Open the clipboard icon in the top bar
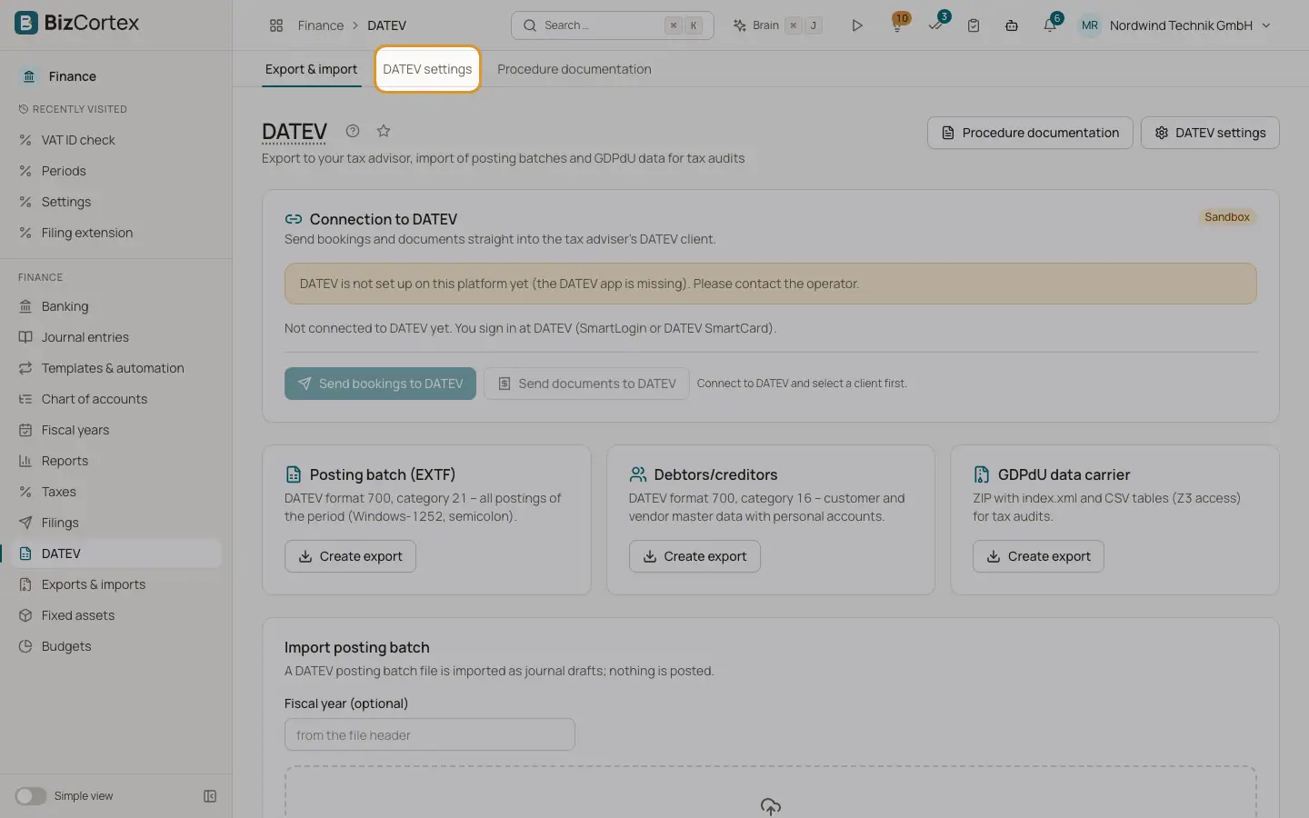 pyautogui.click(x=974, y=25)
